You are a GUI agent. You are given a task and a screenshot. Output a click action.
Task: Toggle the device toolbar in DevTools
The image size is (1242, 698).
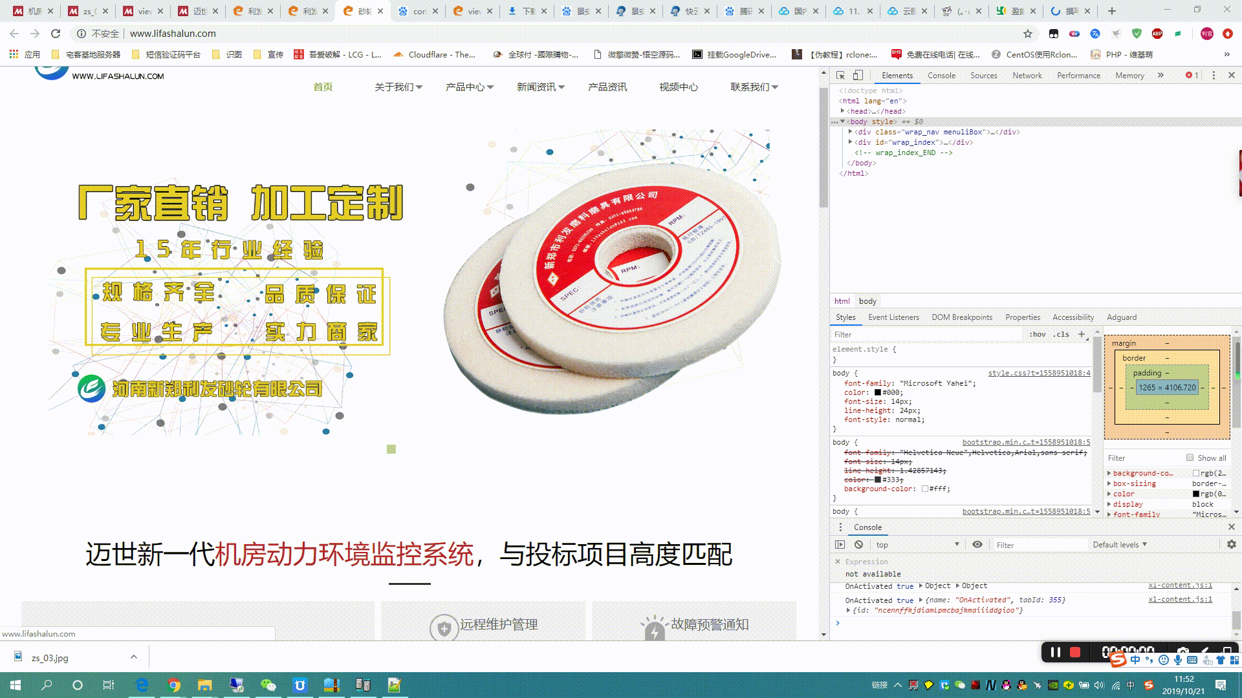coord(858,76)
